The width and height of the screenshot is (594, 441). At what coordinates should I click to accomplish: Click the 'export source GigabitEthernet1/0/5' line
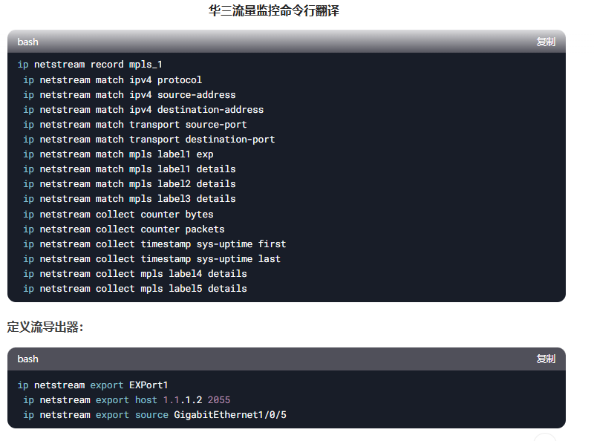coord(154,415)
